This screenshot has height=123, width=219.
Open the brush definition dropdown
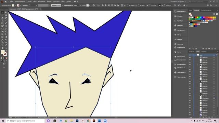[62, 5]
